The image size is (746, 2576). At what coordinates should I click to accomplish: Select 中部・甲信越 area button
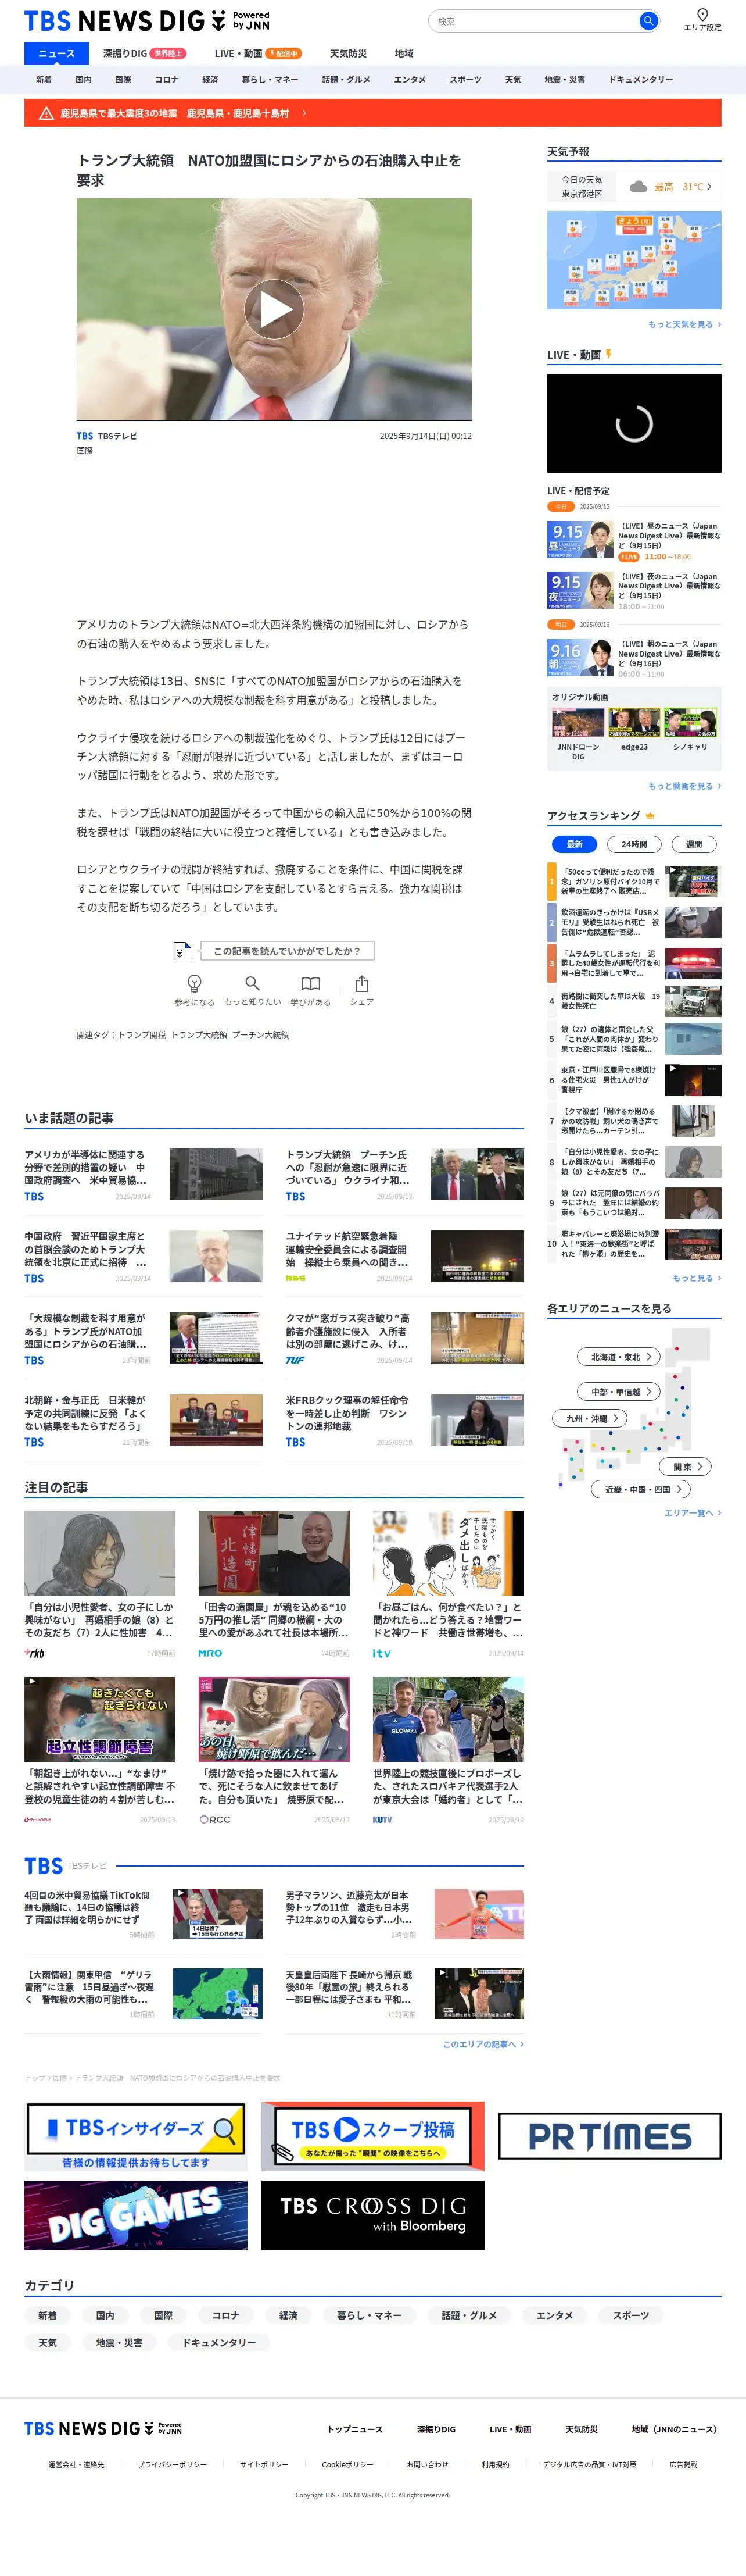coord(619,1391)
